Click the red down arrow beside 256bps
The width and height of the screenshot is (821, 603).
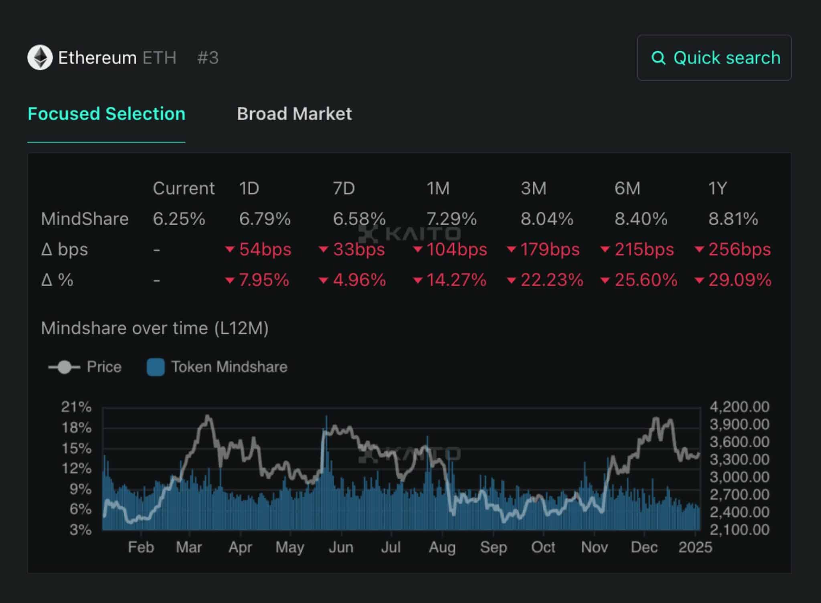point(699,249)
